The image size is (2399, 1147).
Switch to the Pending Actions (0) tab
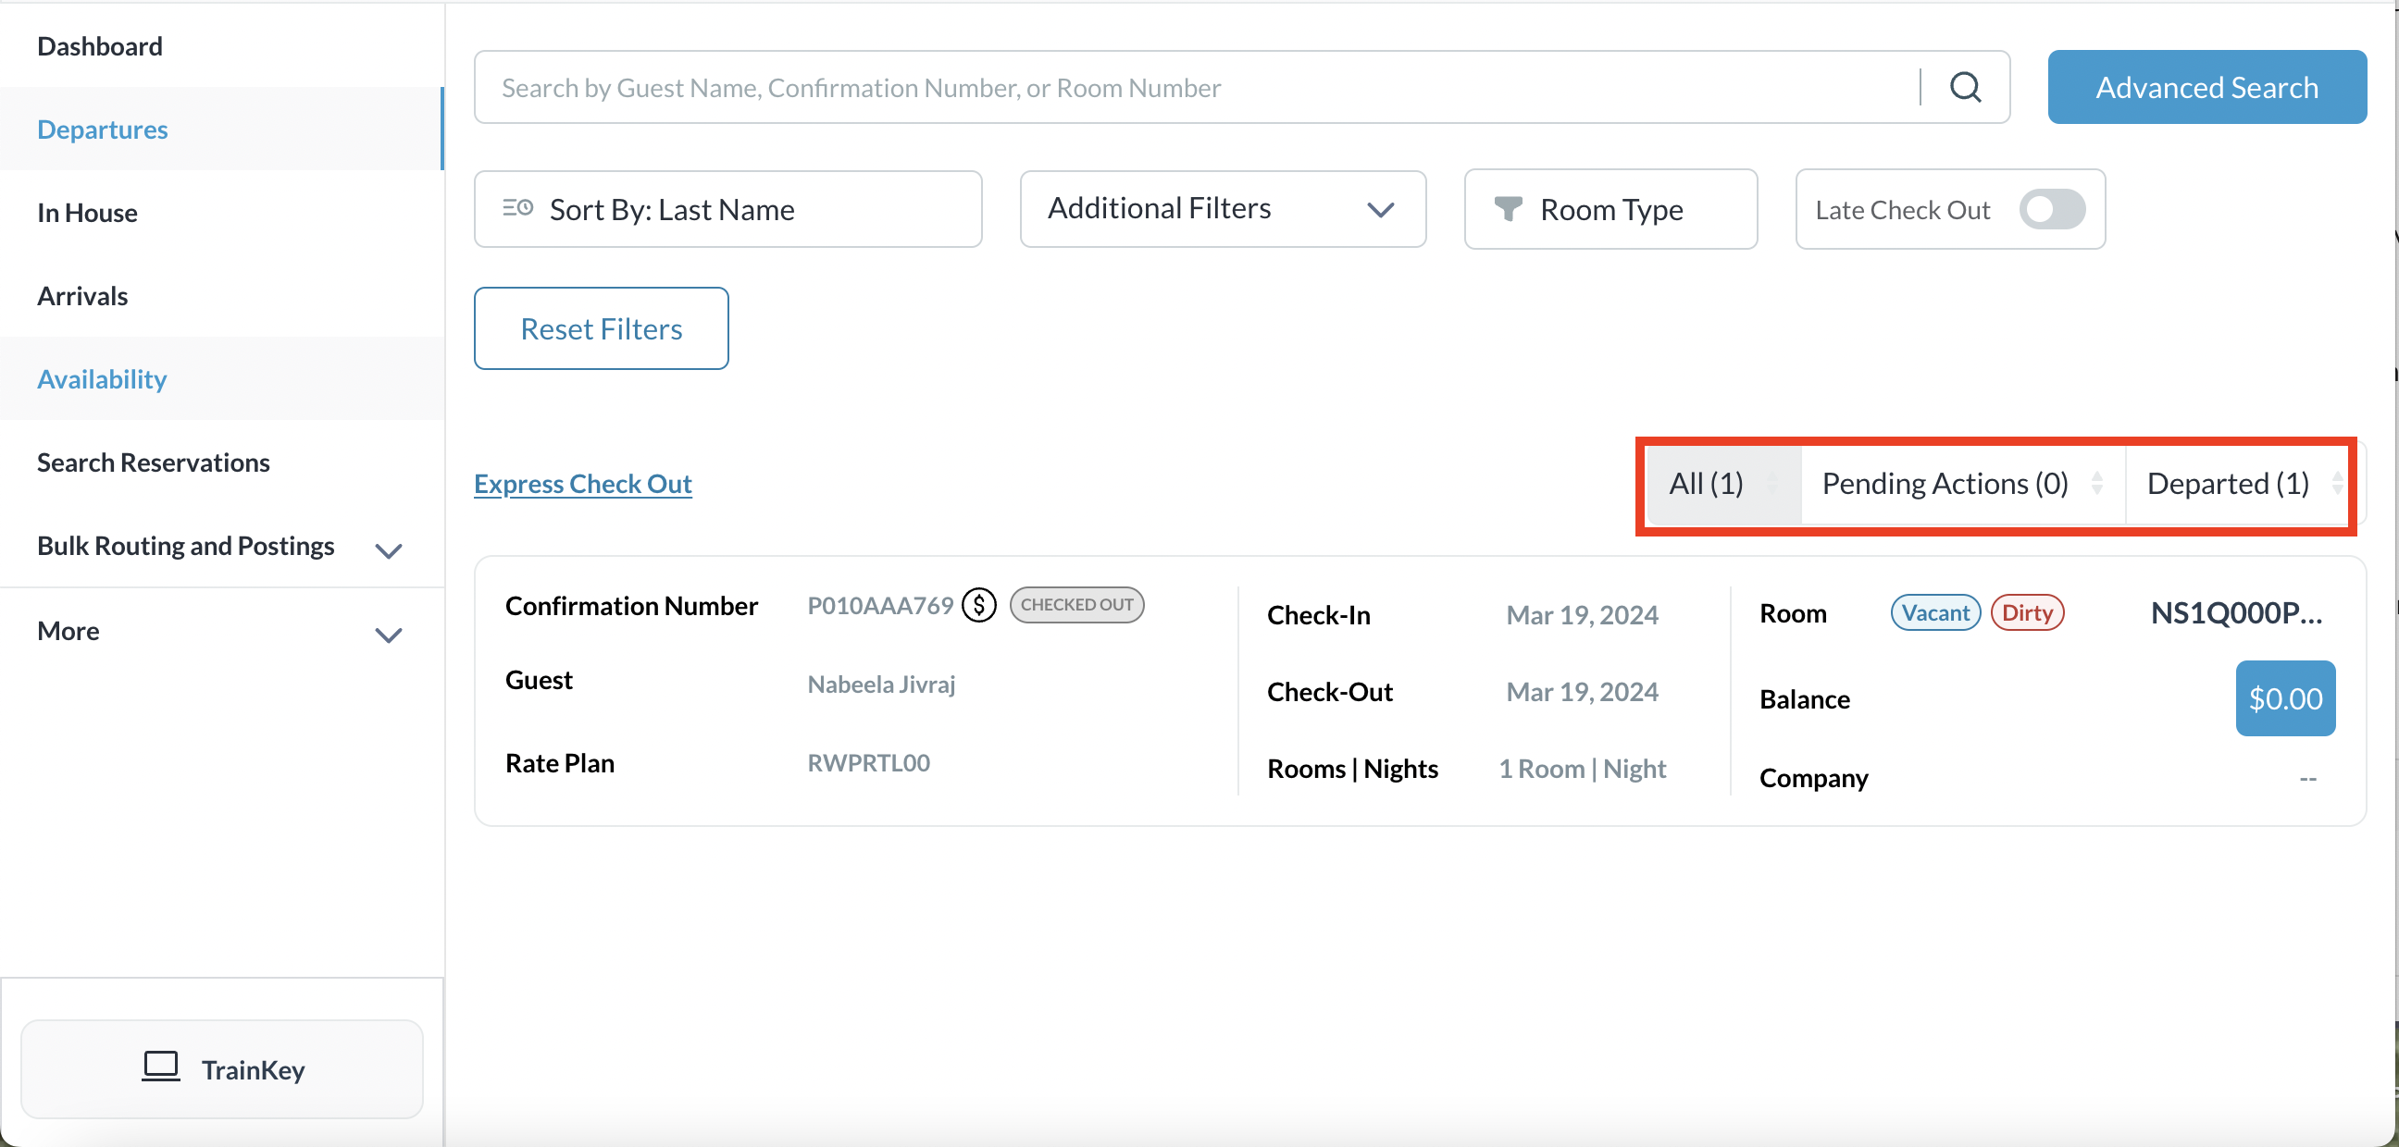(x=1945, y=483)
